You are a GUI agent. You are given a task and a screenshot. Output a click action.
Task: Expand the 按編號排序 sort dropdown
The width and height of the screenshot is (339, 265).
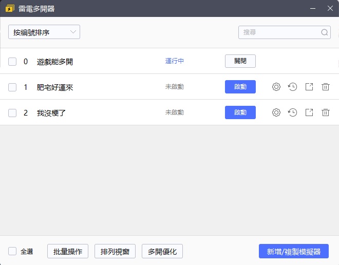[44, 32]
